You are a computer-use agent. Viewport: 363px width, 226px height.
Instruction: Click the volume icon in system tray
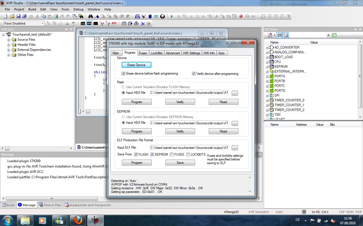click(333, 220)
